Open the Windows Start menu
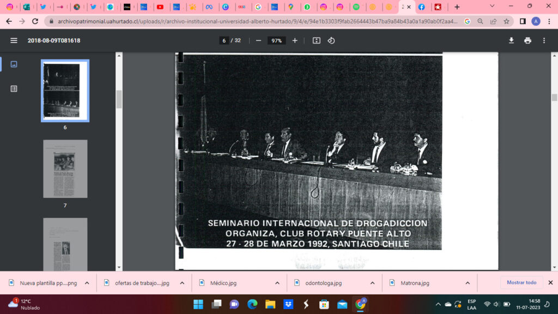Image resolution: width=558 pixels, height=314 pixels. [x=198, y=304]
